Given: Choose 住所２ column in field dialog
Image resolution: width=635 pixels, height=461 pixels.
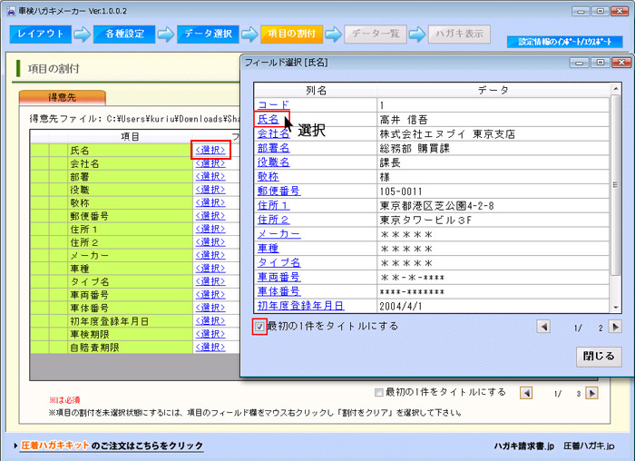Looking at the screenshot, I should click(x=273, y=220).
